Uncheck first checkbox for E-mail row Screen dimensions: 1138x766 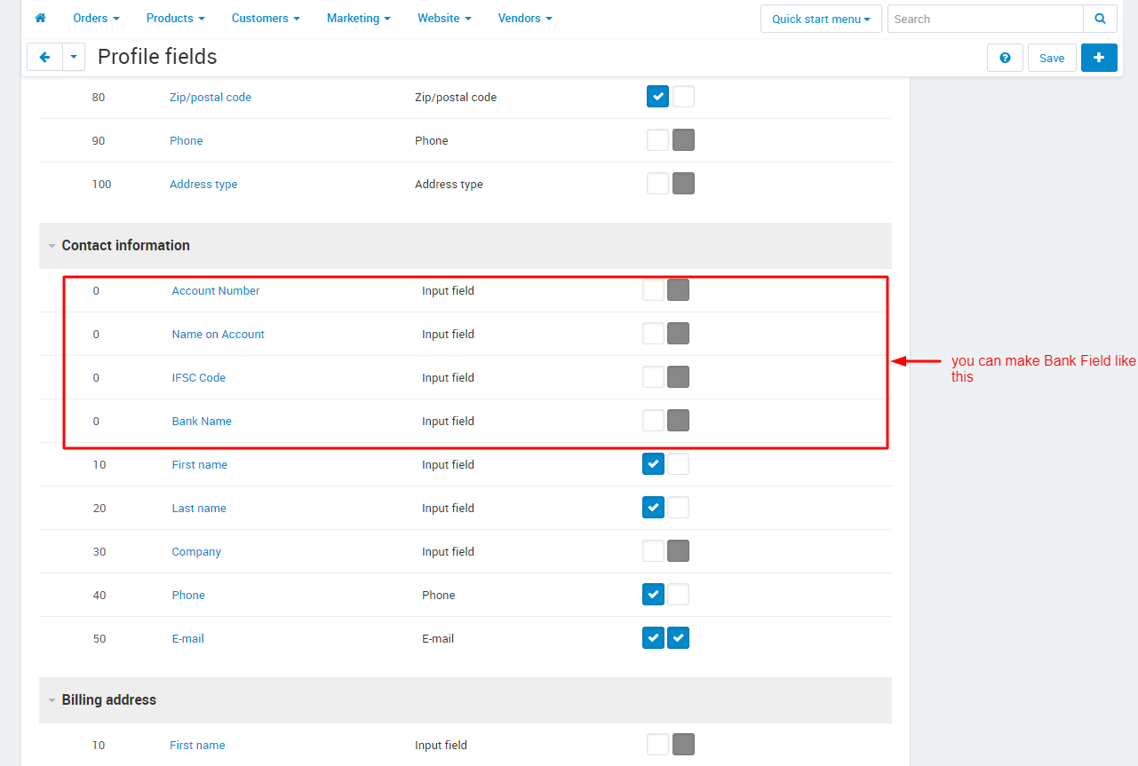click(653, 637)
